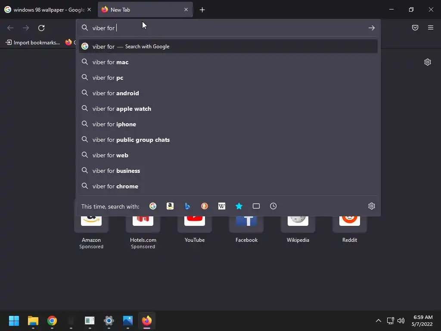Open the network tray icon

[390, 321]
